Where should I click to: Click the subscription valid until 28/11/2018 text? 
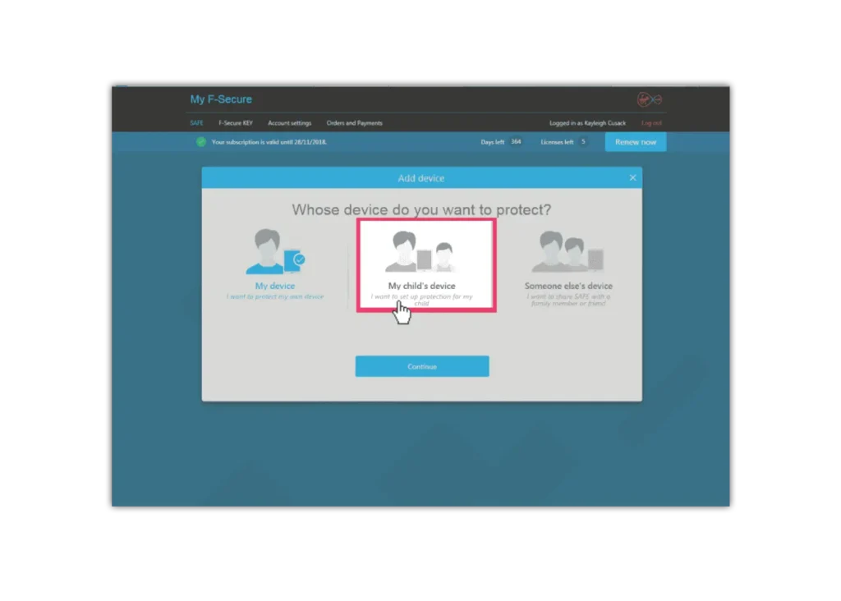[269, 142]
